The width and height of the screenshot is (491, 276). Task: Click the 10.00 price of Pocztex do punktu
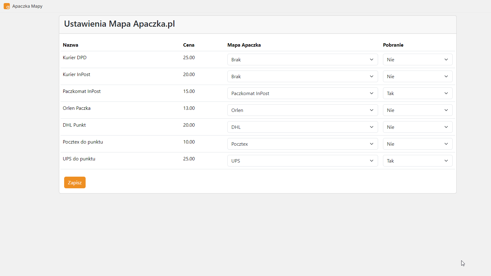[189, 142]
